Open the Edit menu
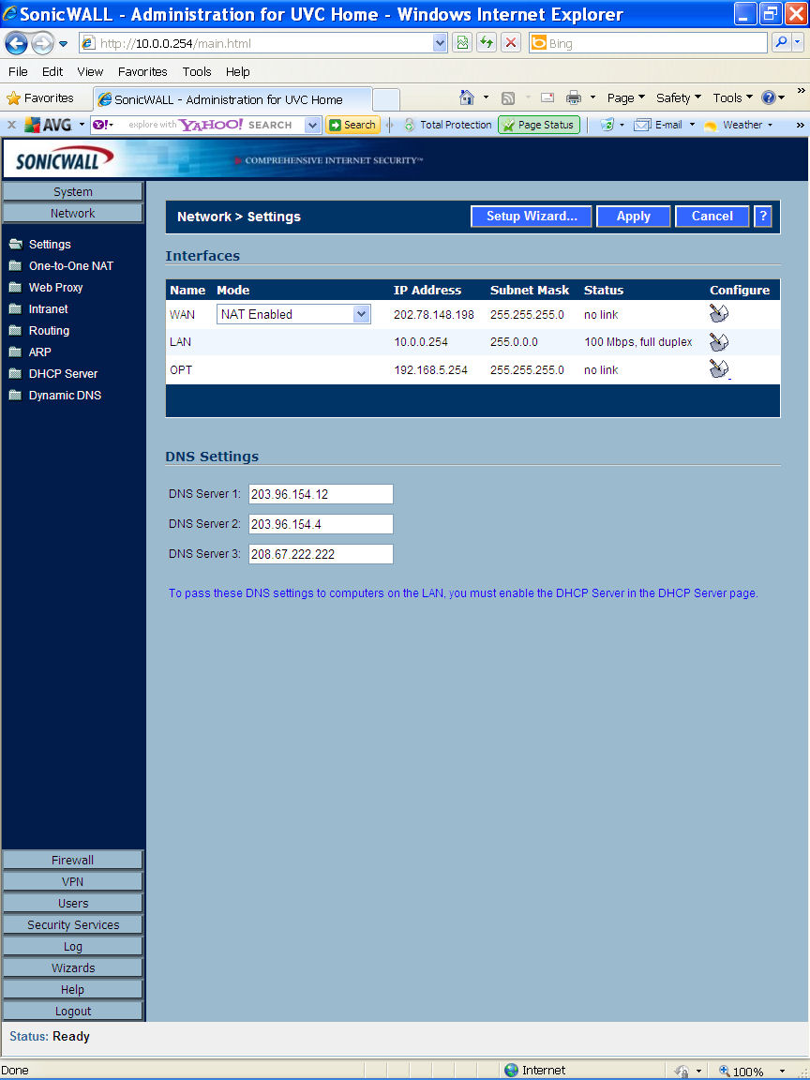The width and height of the screenshot is (810, 1080). tap(52, 71)
